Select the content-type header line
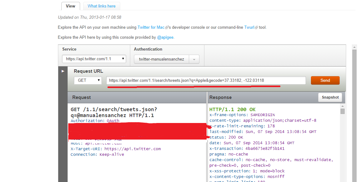Screen dimensions: 363x182 (x=263, y=121)
